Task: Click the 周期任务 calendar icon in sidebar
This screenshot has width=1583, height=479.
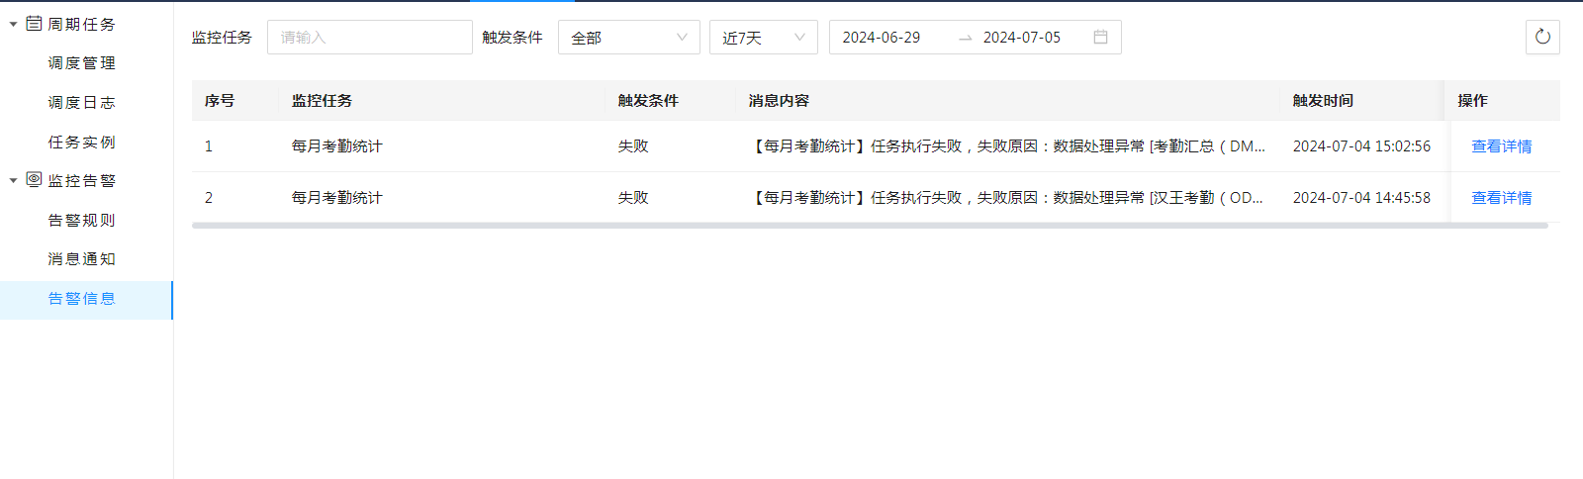Action: coord(34,24)
